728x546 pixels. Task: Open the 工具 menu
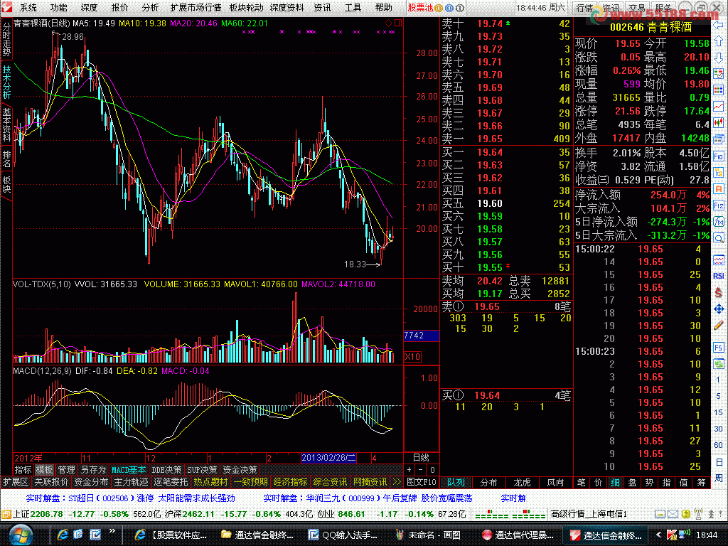(353, 7)
